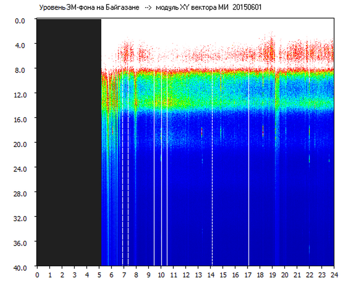The height and width of the screenshot is (284, 346).
Task: Click x-axis hour label '9'
Action: pos(148,275)
